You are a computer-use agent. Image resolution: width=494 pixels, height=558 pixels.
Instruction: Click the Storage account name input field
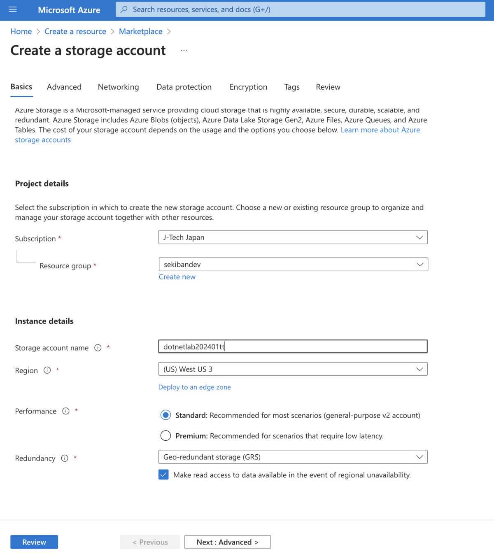pos(293,346)
